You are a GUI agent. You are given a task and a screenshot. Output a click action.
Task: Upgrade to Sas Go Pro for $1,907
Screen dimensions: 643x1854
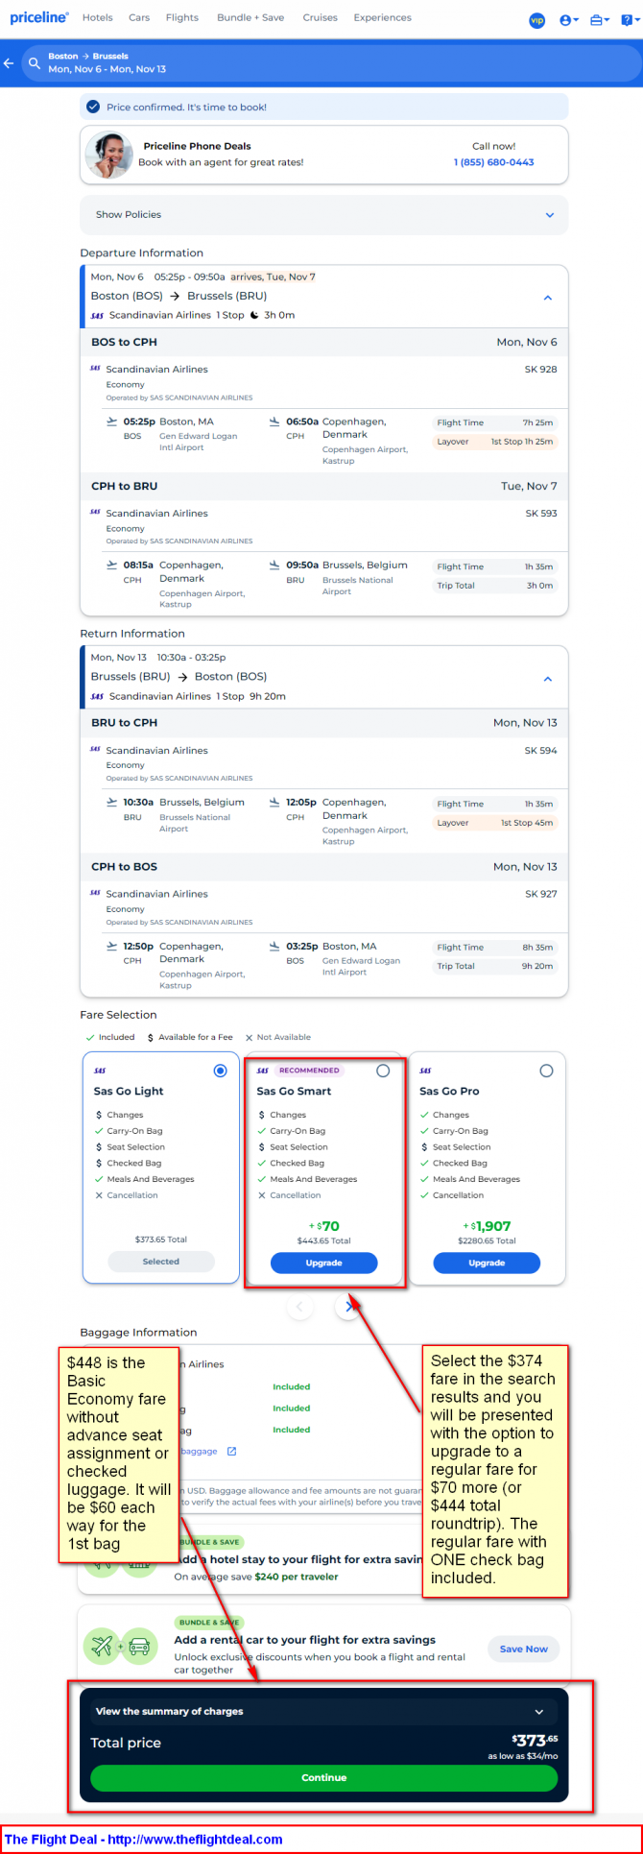(x=487, y=1263)
